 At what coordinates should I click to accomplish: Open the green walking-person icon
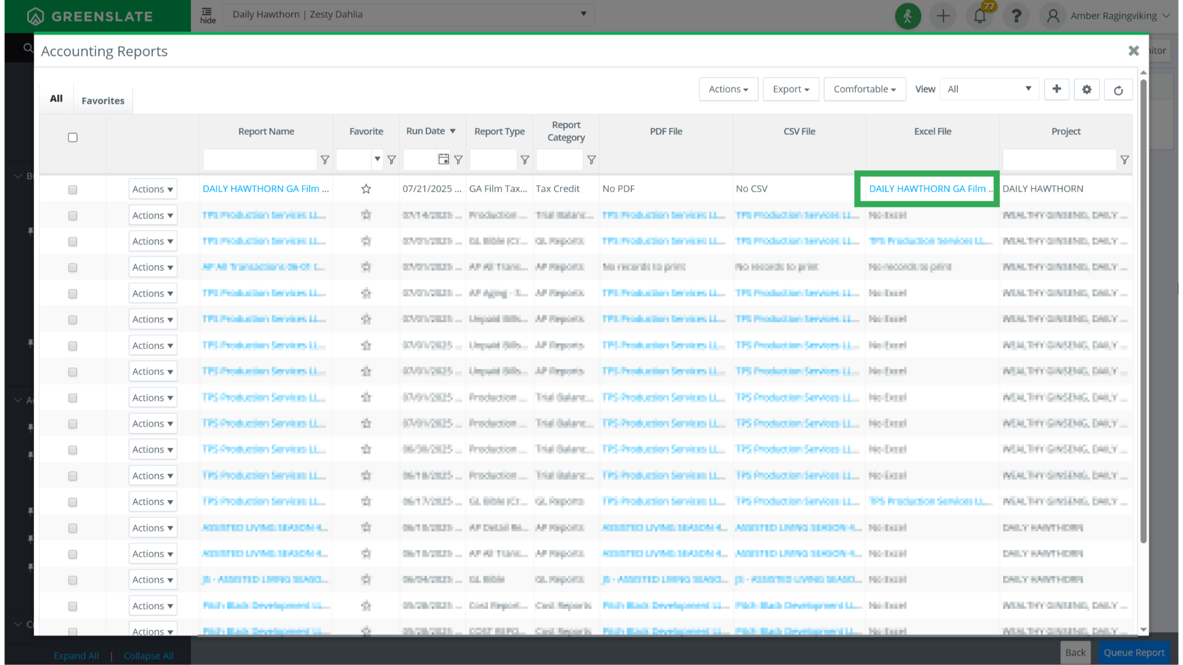click(908, 16)
